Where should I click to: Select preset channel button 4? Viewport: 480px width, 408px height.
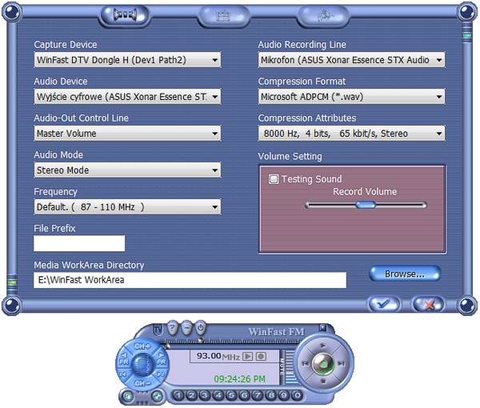coord(218,395)
